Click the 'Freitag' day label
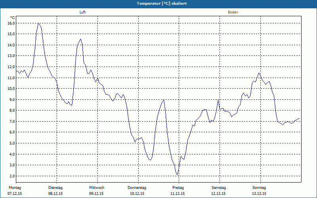 coord(178,188)
